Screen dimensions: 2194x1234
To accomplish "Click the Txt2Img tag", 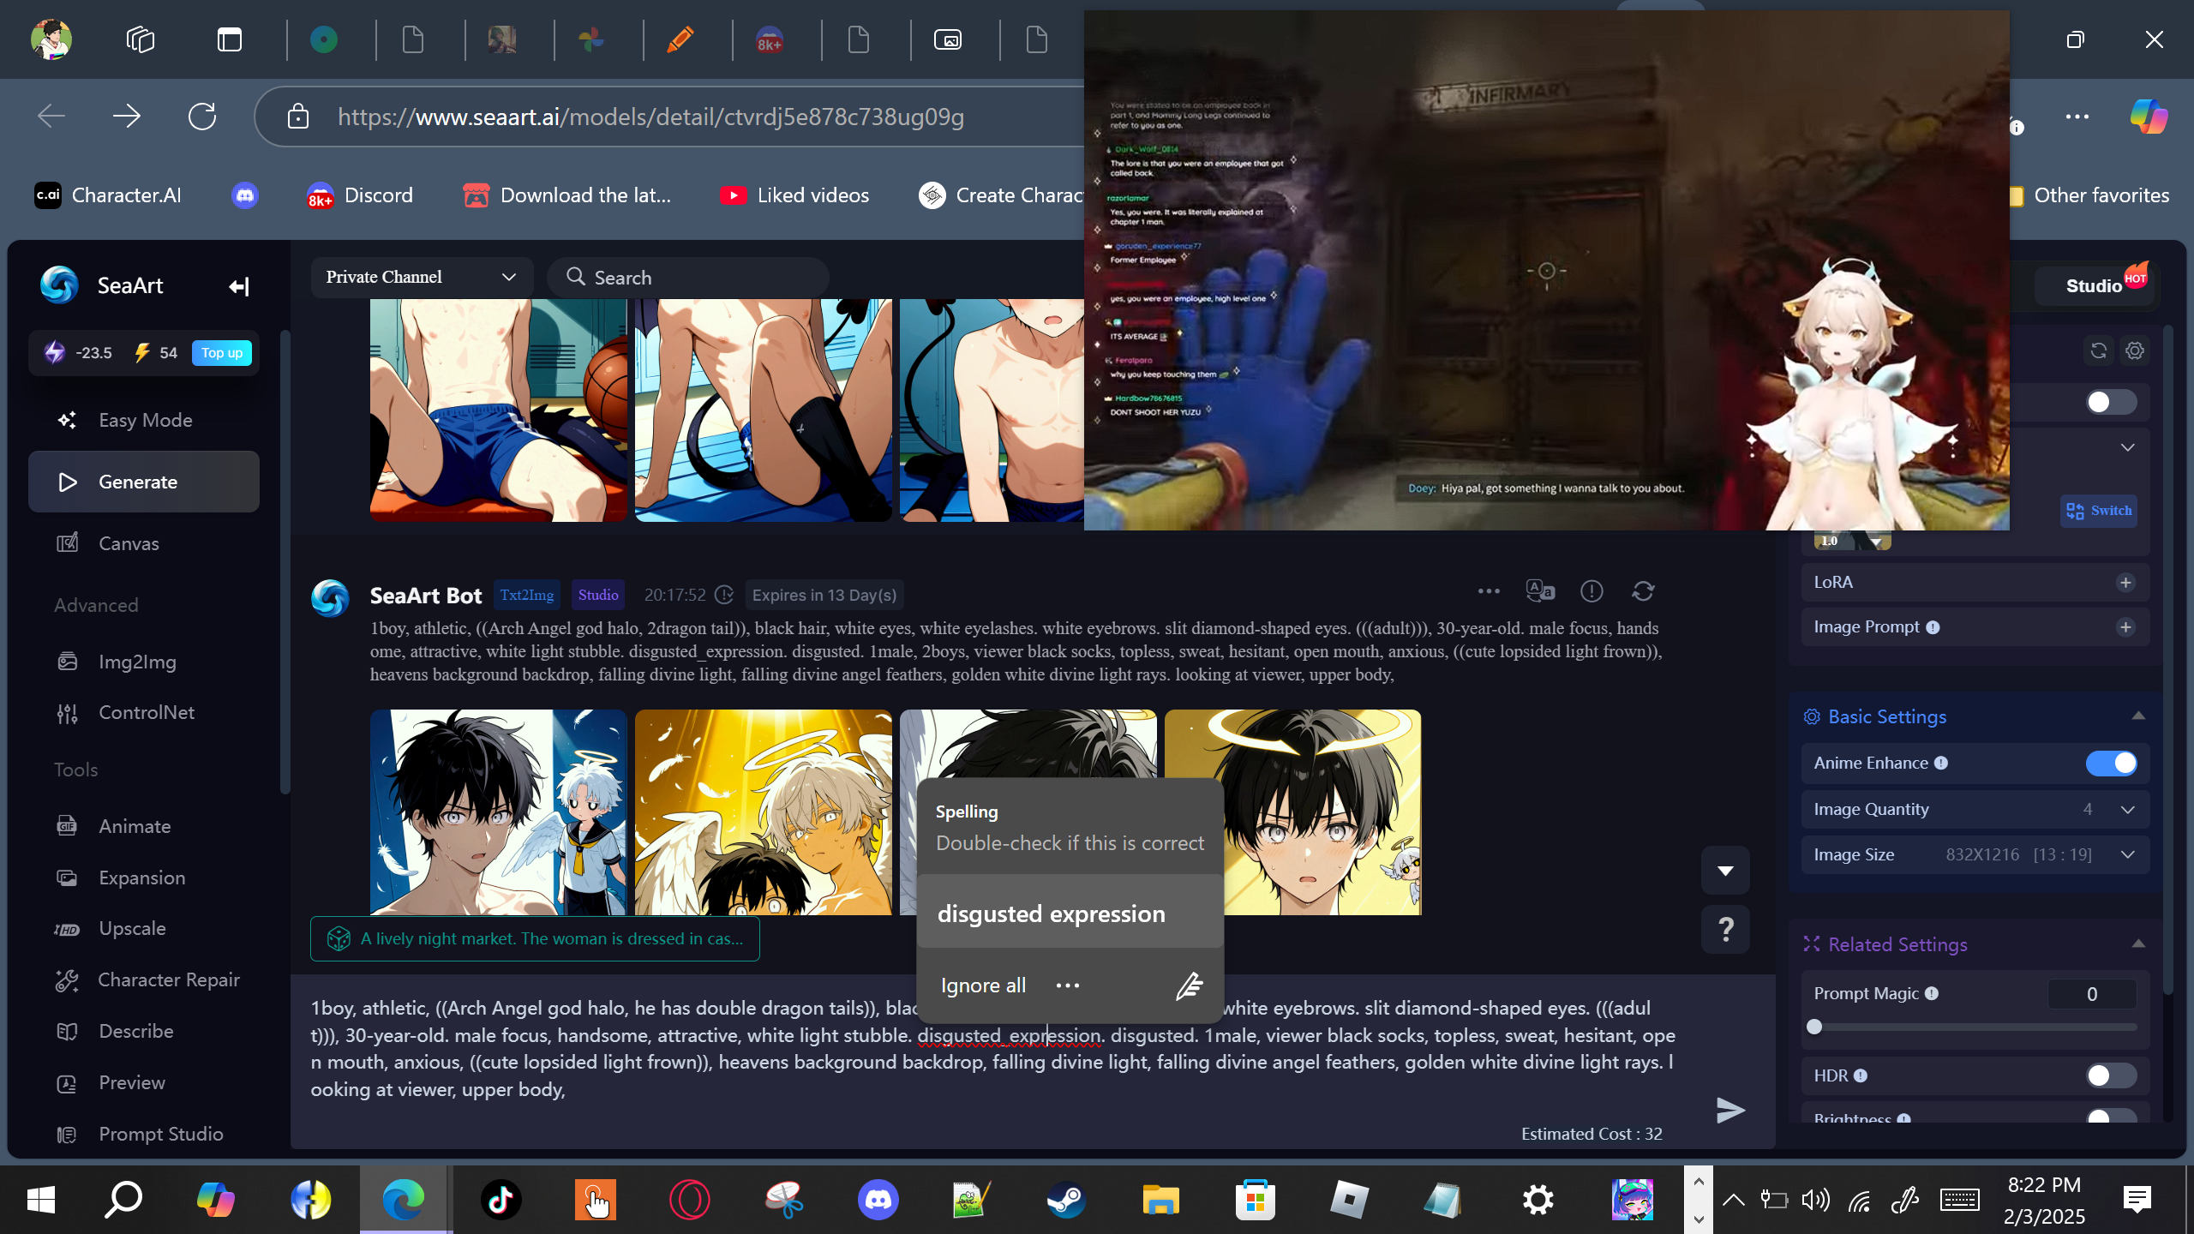I will click(526, 595).
